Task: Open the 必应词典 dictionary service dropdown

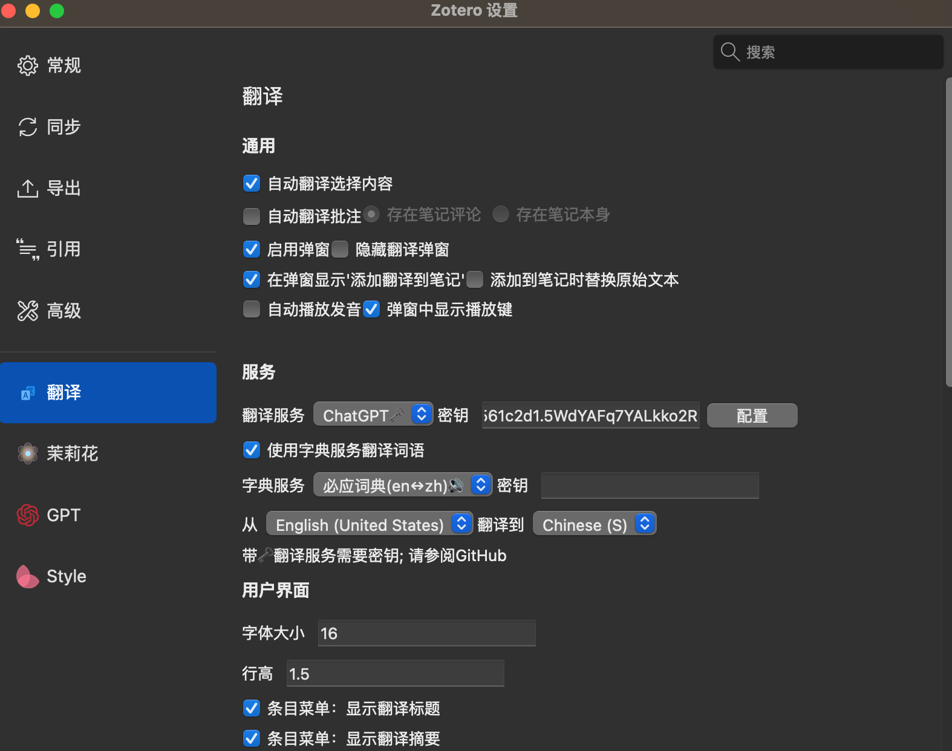Action: (x=403, y=485)
